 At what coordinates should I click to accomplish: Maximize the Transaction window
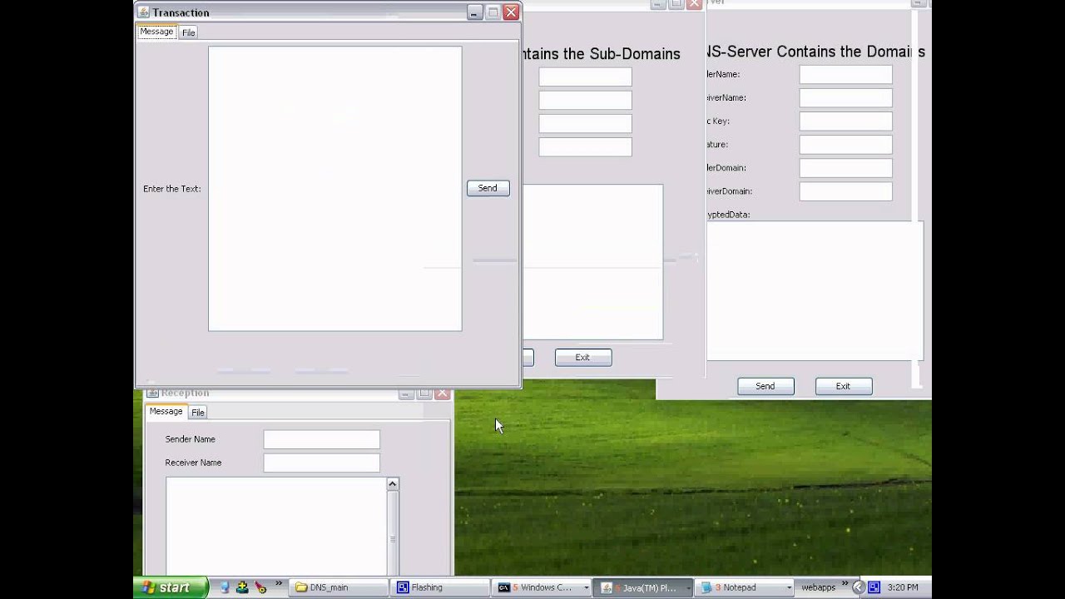493,12
